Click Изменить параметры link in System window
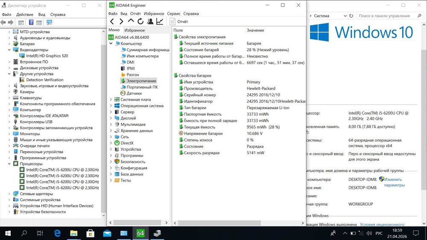The height and width of the screenshot is (240, 427). pyautogui.click(x=394, y=182)
